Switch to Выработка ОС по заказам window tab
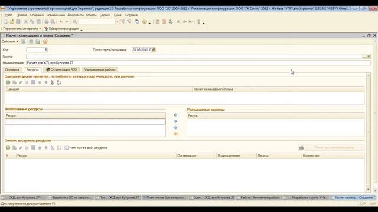Screen dimensions: 378x212 coord(70,198)
